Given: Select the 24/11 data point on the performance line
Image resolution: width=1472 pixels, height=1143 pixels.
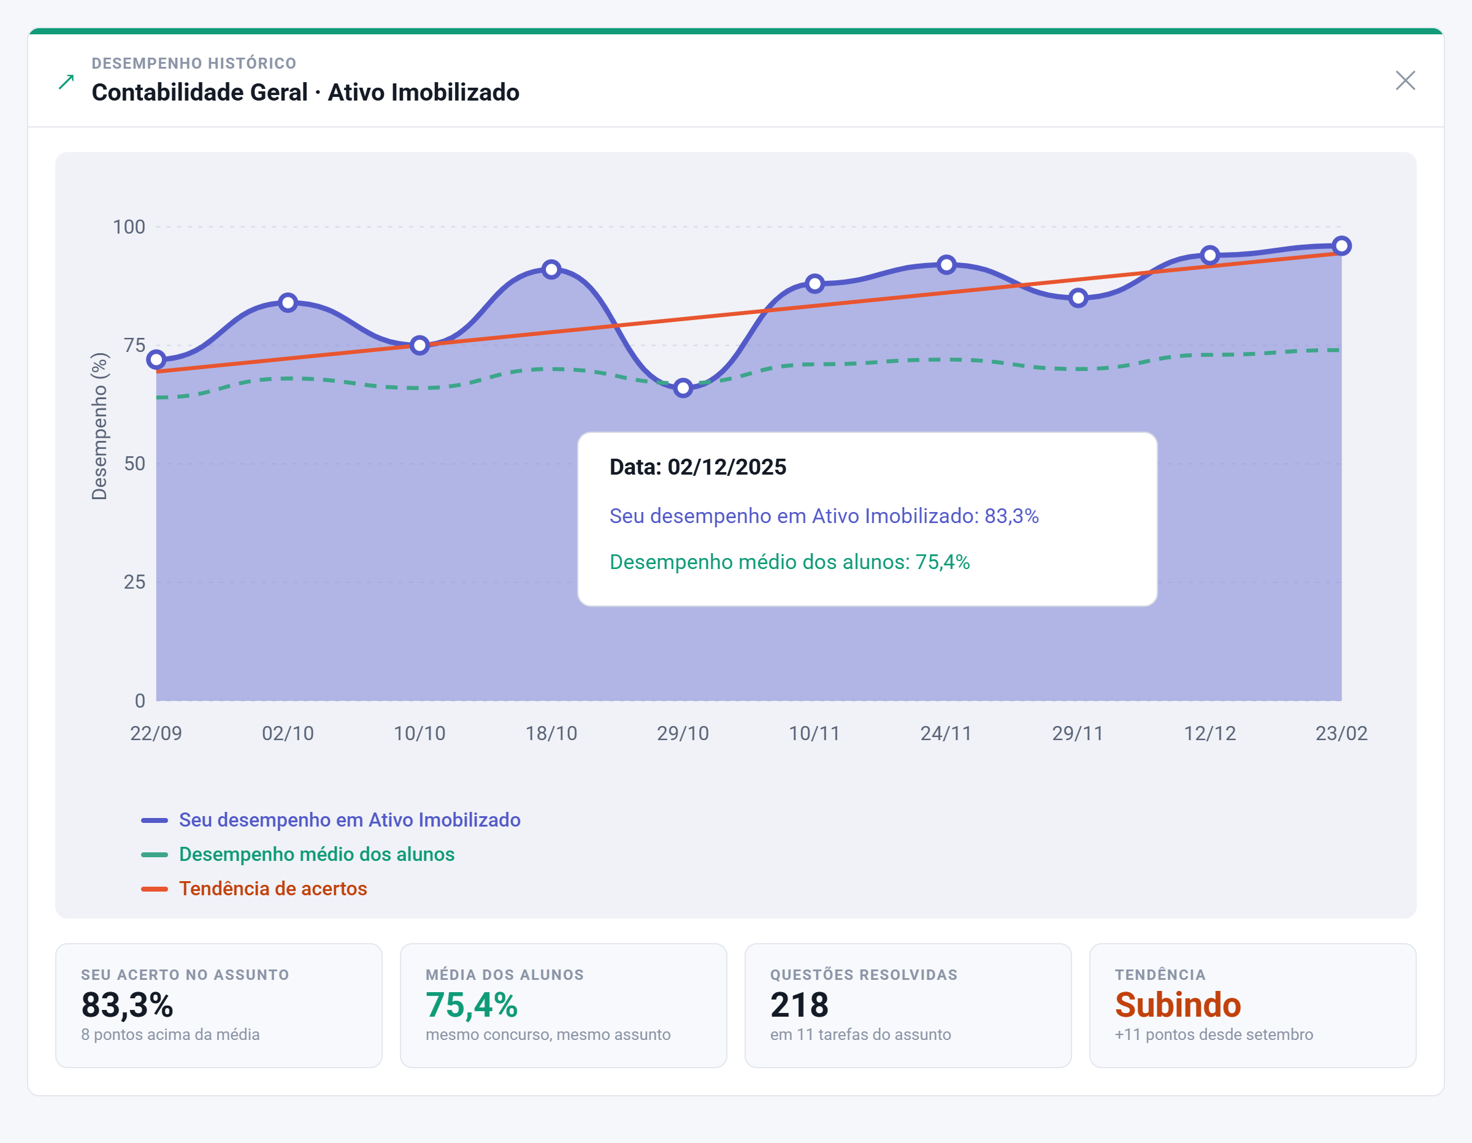Looking at the screenshot, I should (946, 265).
